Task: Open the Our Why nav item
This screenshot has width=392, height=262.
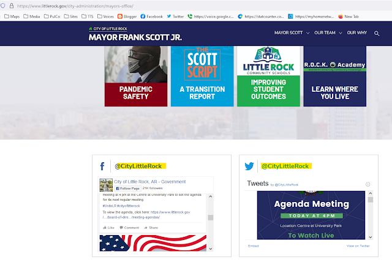Action: click(357, 32)
